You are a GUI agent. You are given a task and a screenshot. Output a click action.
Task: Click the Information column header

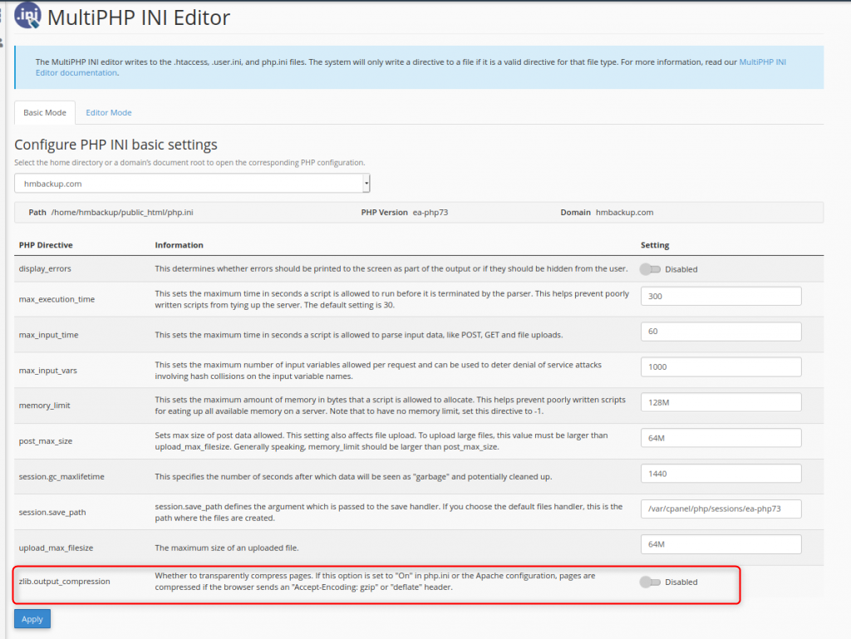coord(180,245)
